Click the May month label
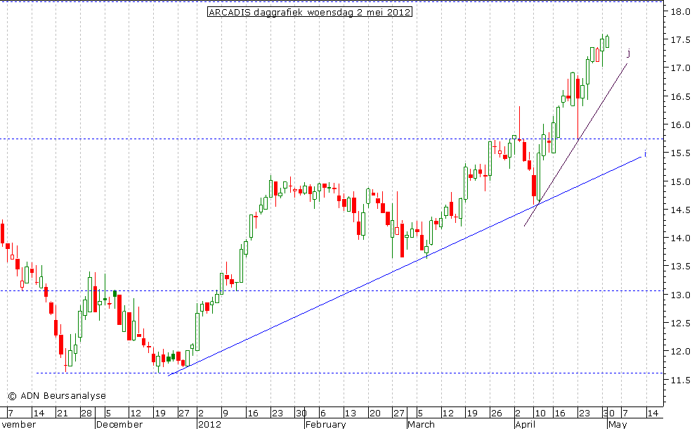692x429 pixels. tap(617, 424)
